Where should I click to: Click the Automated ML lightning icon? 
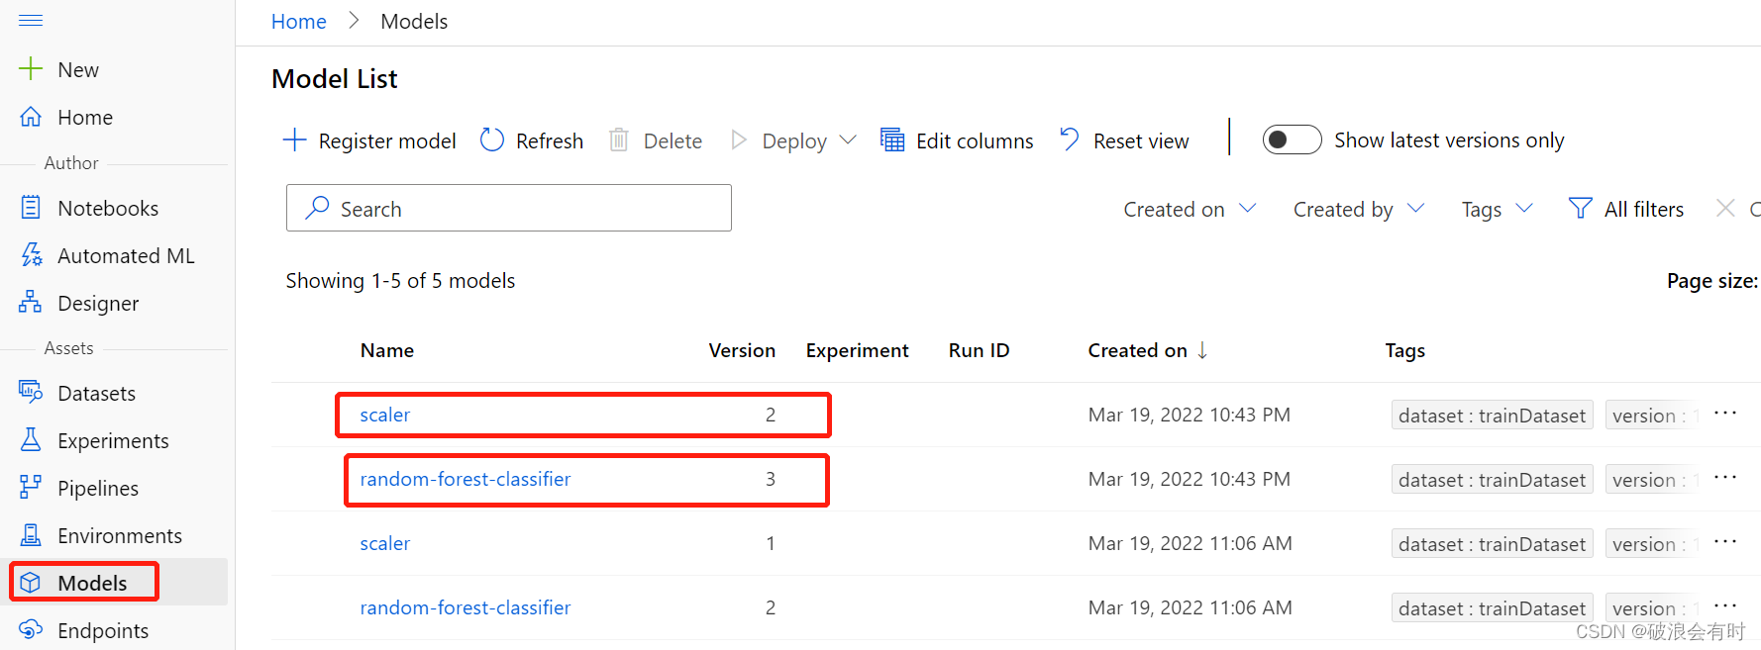tap(31, 255)
